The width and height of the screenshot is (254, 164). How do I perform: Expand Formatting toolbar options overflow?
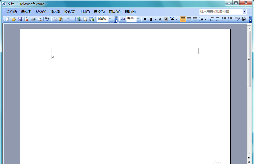tap(251, 19)
